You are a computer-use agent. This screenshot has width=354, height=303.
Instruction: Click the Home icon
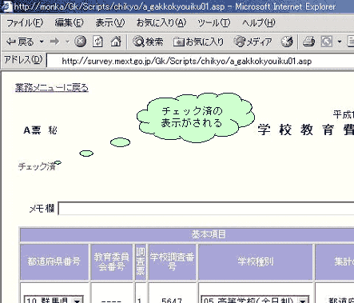[x=116, y=42]
